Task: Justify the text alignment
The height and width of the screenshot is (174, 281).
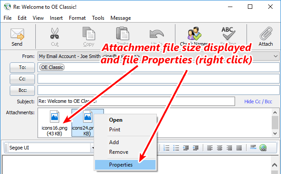Action: [239, 148]
